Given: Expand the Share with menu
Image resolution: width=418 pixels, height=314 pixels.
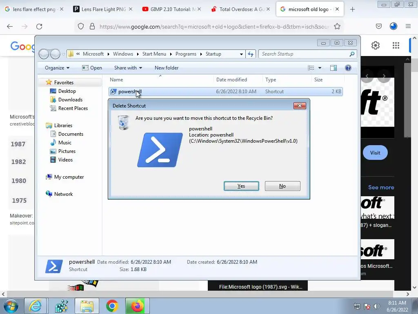Looking at the screenshot, I should click(x=128, y=68).
